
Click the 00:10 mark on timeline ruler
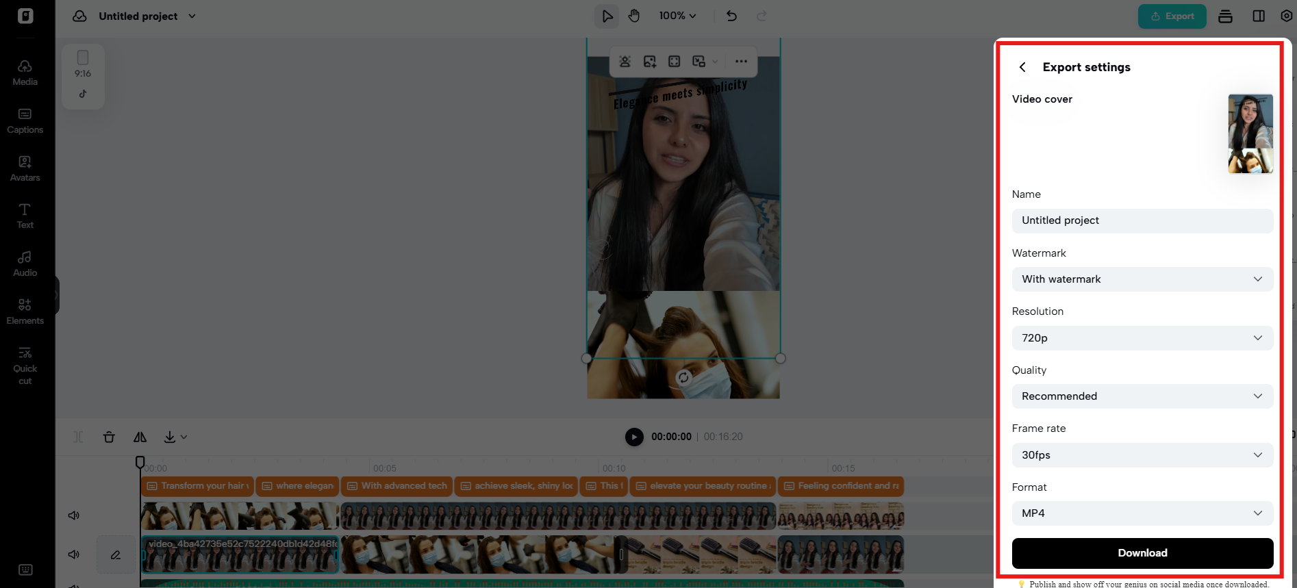pyautogui.click(x=614, y=468)
